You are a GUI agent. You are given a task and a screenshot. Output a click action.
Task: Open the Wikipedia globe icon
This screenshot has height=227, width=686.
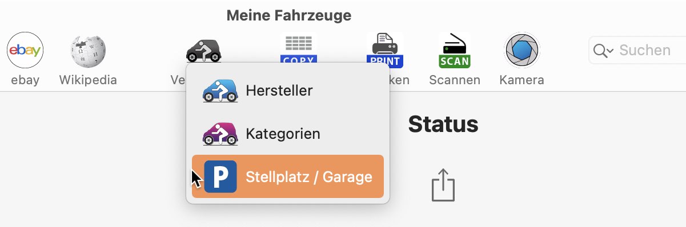coord(88,51)
